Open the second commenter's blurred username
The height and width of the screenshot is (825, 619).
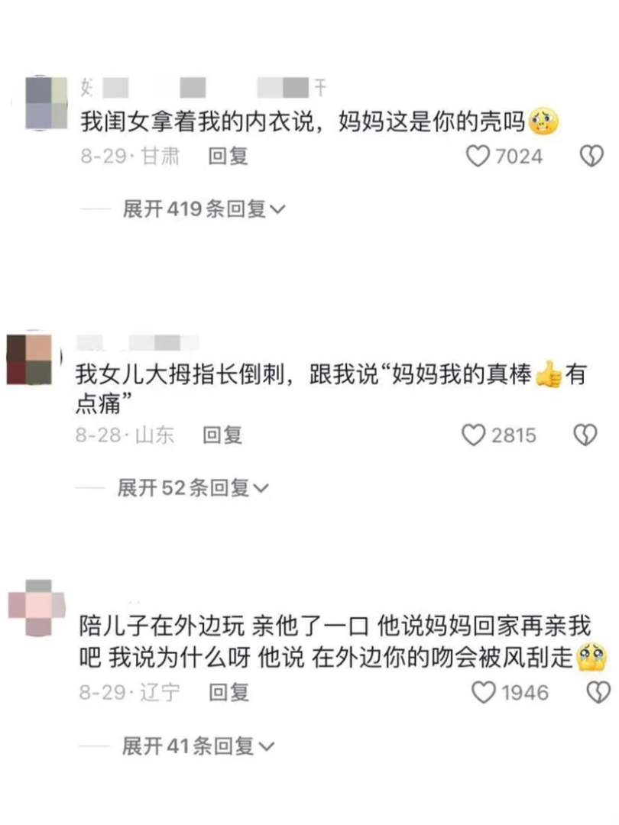[x=138, y=342]
